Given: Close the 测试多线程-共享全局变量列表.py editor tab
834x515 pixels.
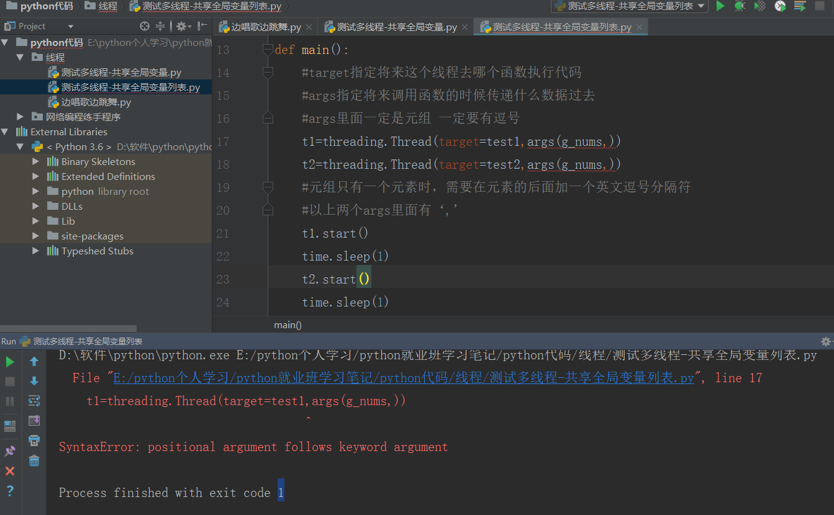Looking at the screenshot, I should tap(640, 27).
